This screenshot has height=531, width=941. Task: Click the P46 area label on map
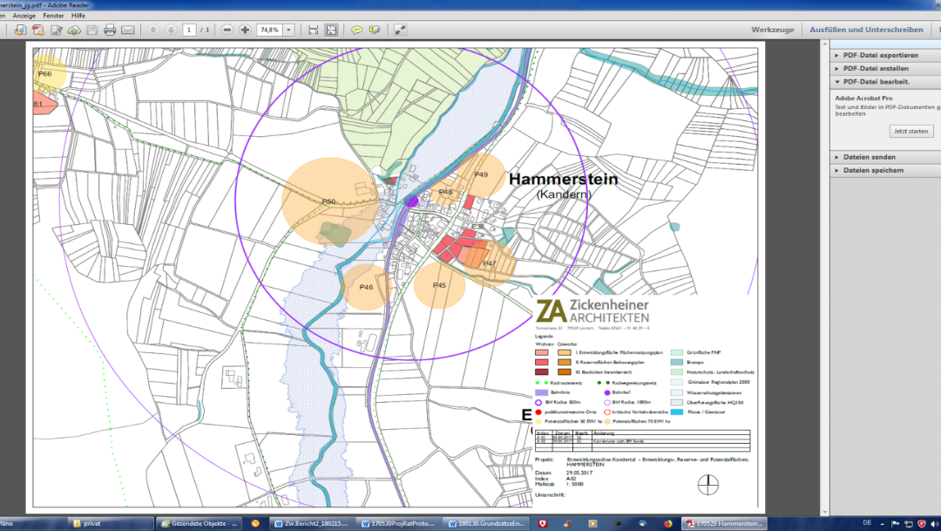click(x=366, y=287)
